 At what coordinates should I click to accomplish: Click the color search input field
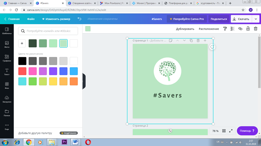pyautogui.click(x=48, y=31)
